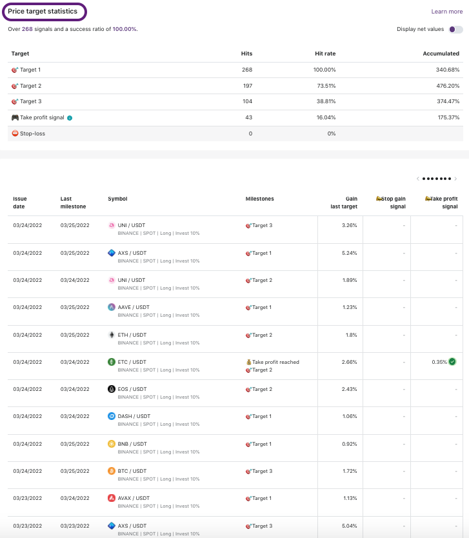Go to next page of signals
Image resolution: width=469 pixels, height=538 pixels.
pos(456,179)
